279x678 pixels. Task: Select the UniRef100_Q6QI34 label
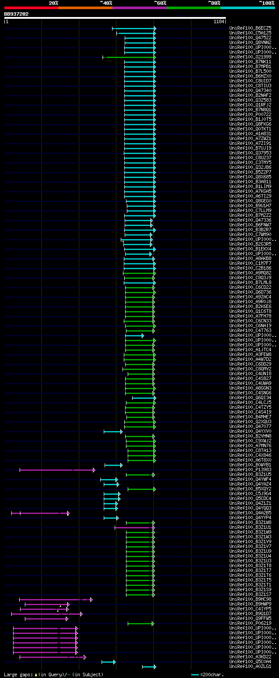(x=250, y=397)
